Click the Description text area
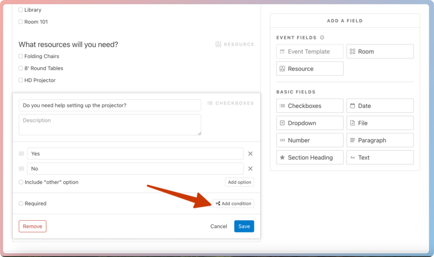Image resolution: width=434 pixels, height=257 pixels. click(x=110, y=125)
